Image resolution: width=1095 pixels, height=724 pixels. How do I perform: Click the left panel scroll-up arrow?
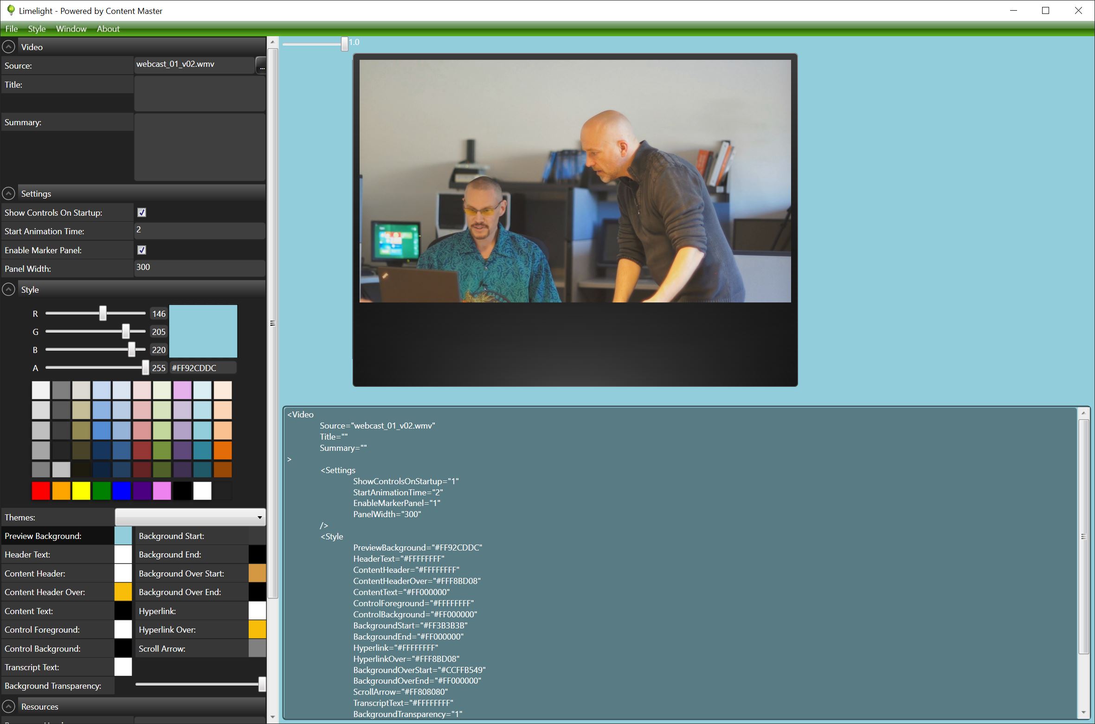pyautogui.click(x=273, y=42)
